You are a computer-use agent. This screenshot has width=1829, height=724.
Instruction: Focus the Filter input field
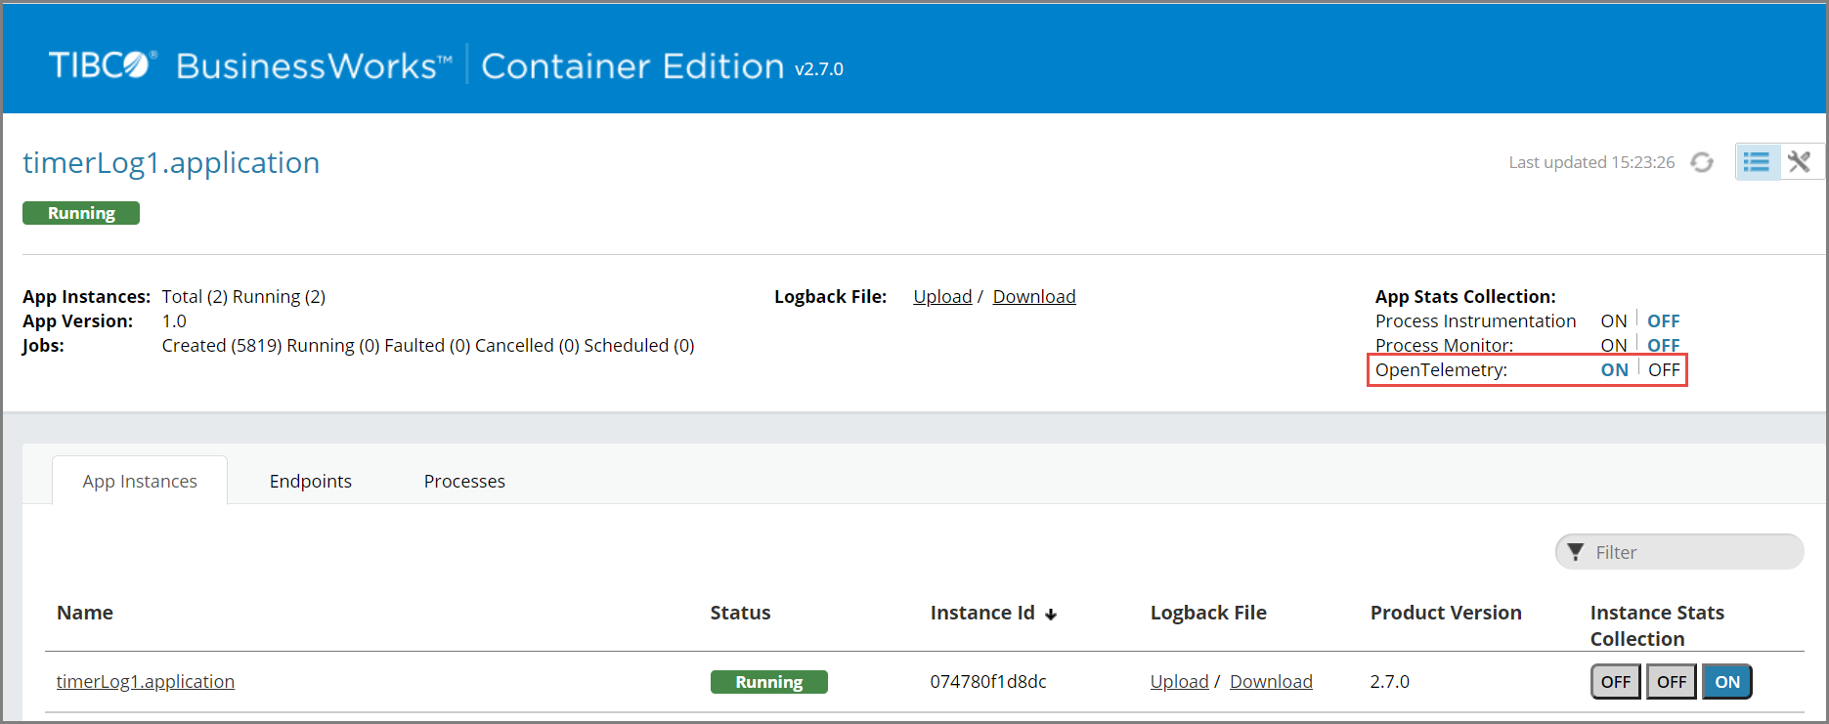click(x=1679, y=552)
